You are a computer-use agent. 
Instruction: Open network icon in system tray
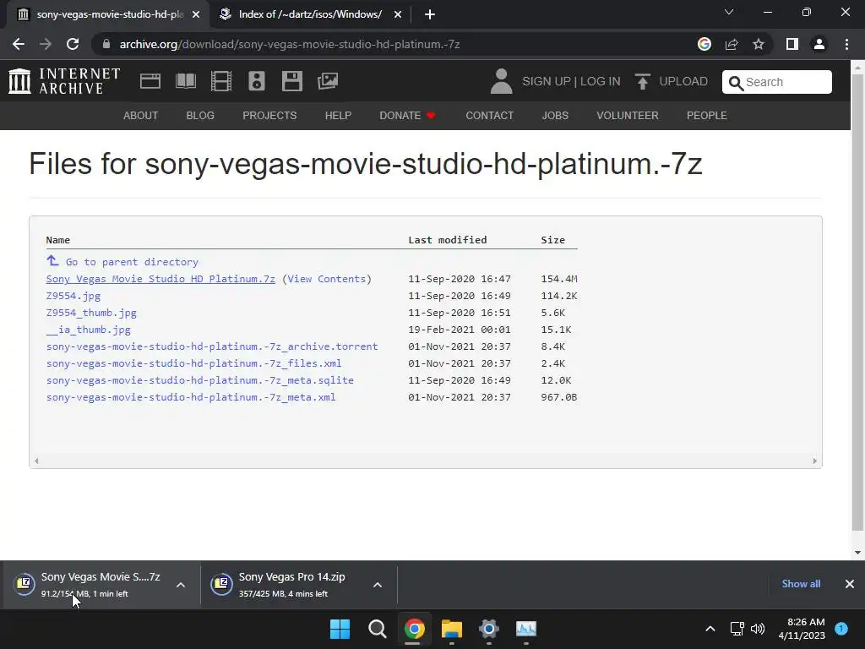pos(737,629)
